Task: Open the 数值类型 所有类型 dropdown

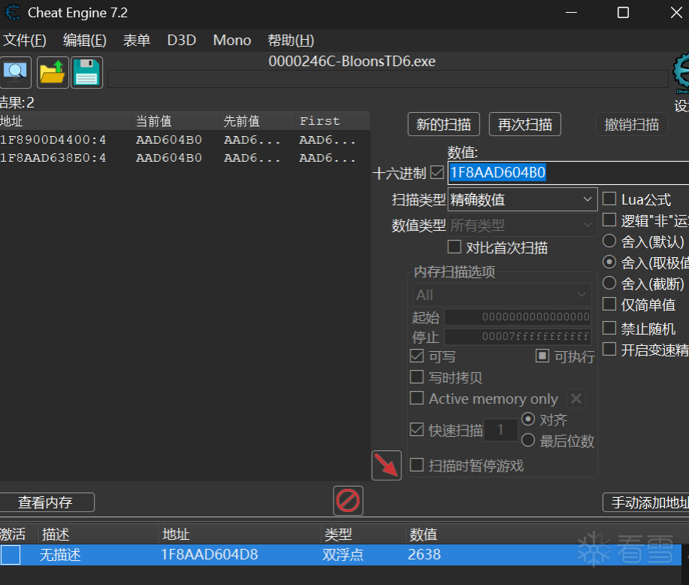Action: pyautogui.click(x=522, y=226)
